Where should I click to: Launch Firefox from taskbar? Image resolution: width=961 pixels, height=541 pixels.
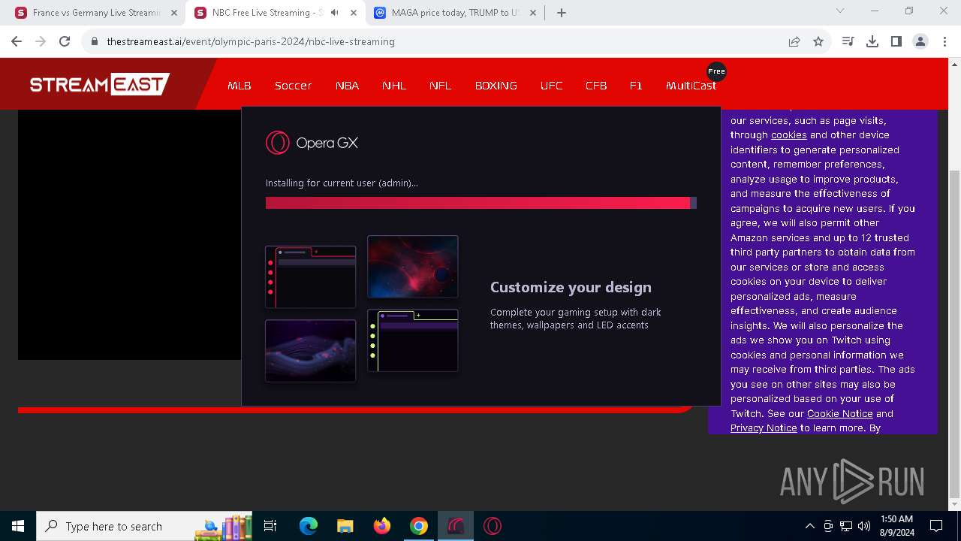[x=382, y=526]
